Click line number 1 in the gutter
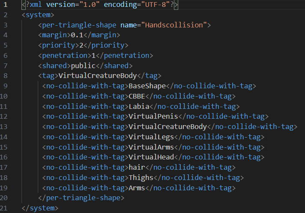Viewport: 305px width, 213px height. [6, 4]
